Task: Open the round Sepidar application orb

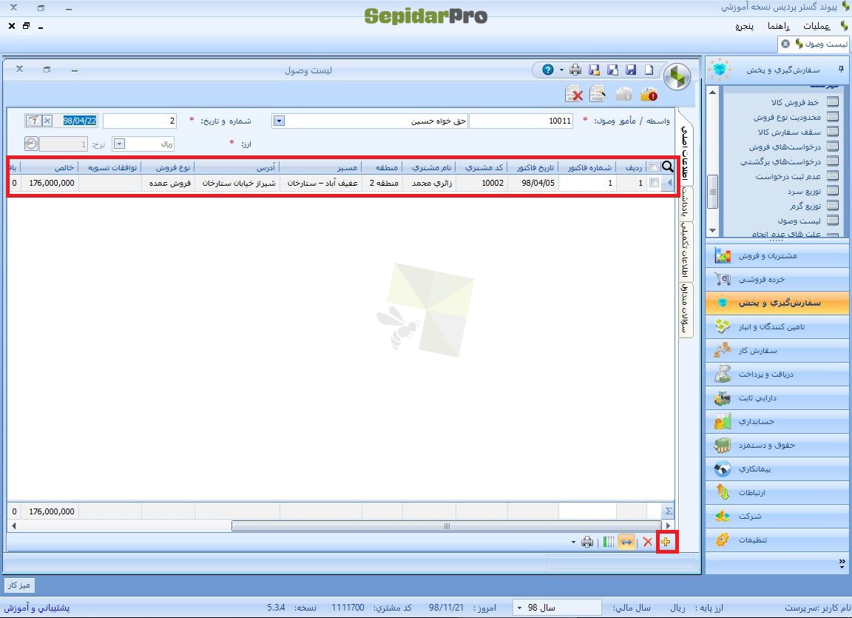Action: [677, 77]
